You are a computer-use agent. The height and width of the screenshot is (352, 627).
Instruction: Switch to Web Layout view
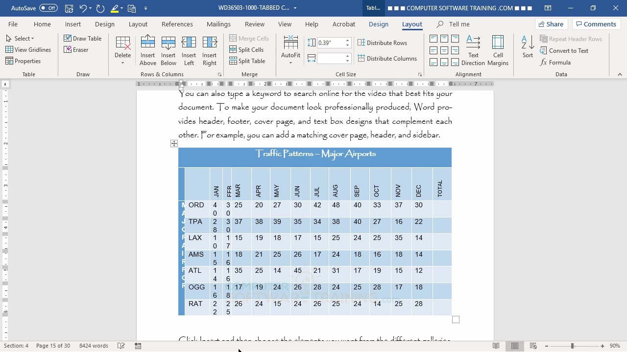(x=533, y=346)
